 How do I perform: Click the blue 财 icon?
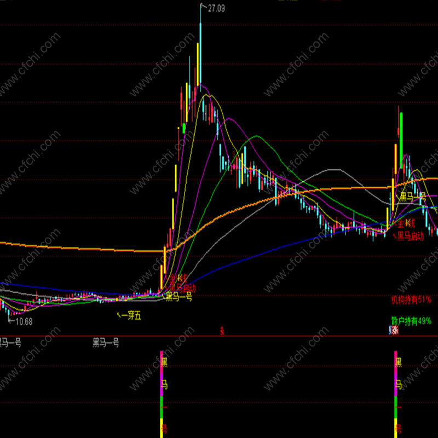tap(391, 331)
